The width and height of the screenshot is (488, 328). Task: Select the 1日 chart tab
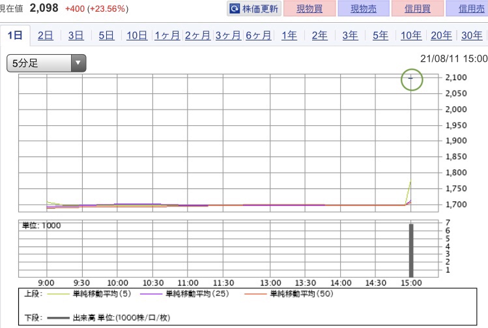click(15, 35)
